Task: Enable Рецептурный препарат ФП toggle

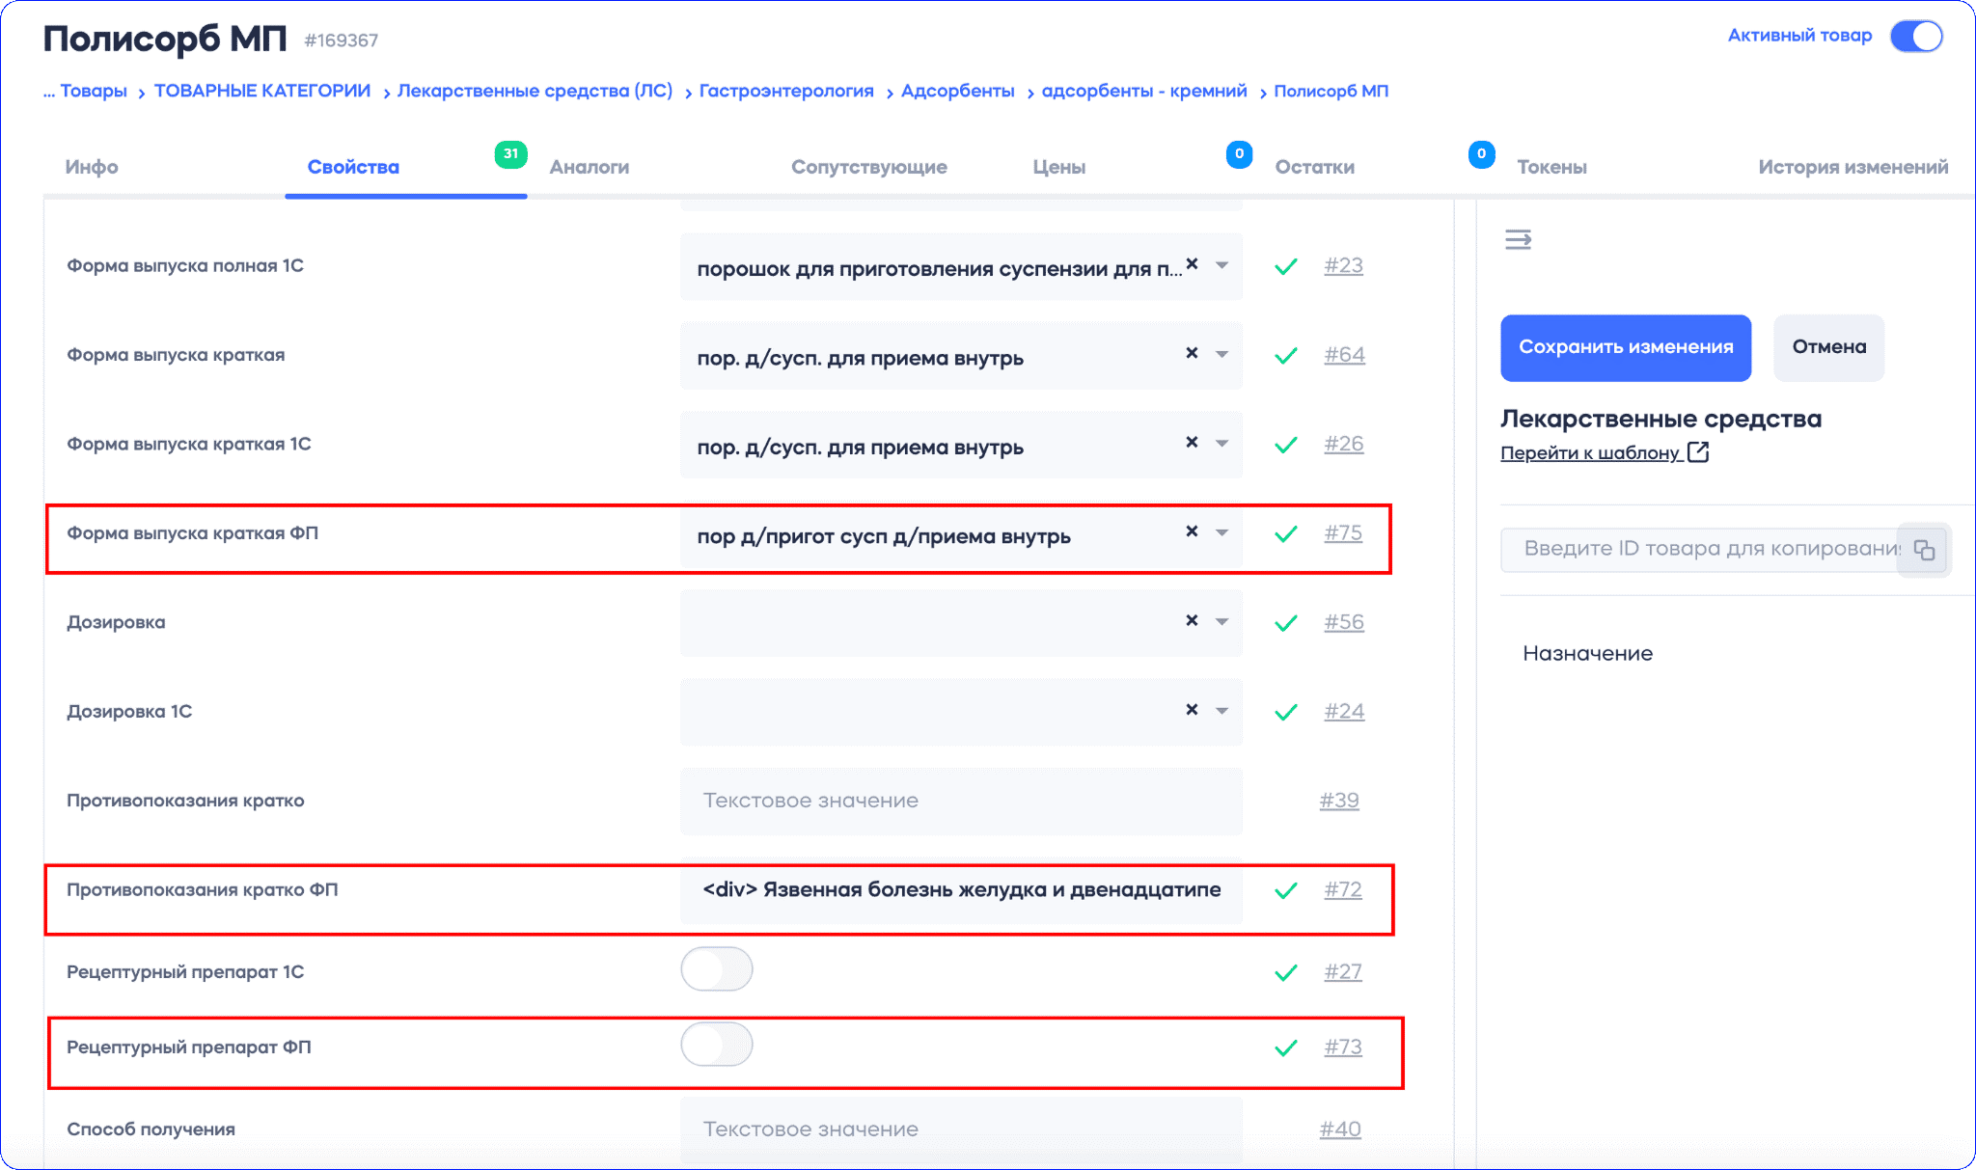Action: 717,1045
